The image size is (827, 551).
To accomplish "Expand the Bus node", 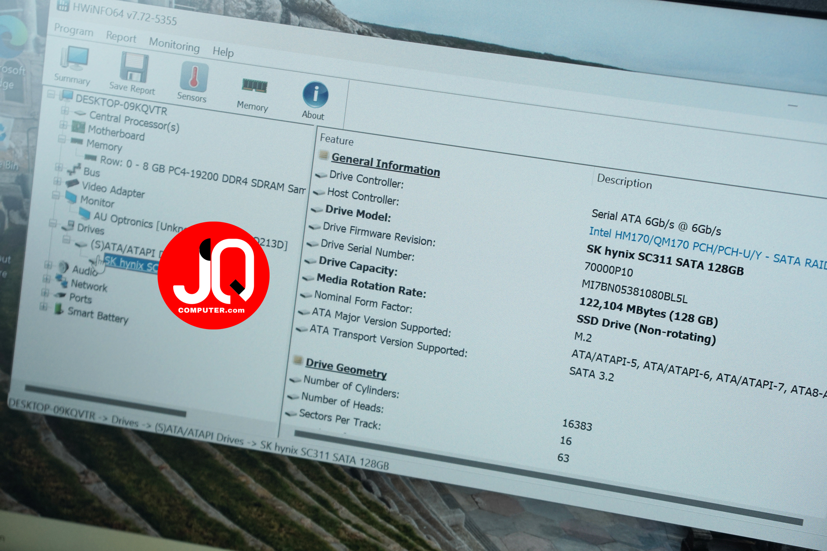I will (x=59, y=167).
